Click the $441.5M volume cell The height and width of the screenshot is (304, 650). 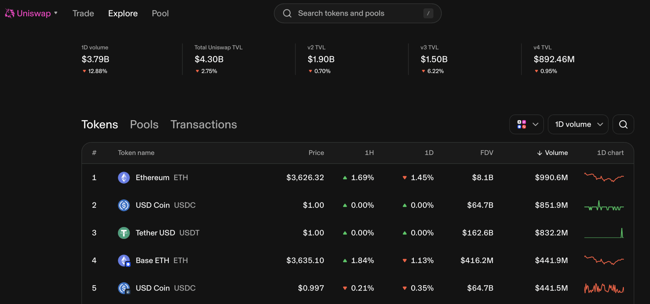[x=551, y=288]
